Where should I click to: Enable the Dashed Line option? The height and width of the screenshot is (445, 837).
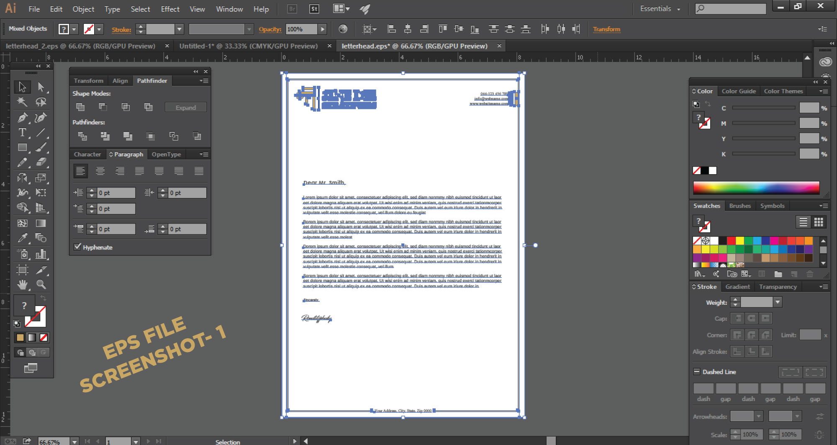(x=696, y=371)
